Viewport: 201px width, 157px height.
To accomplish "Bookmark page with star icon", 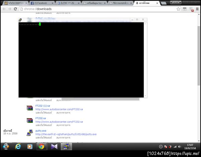I will pos(178,9).
